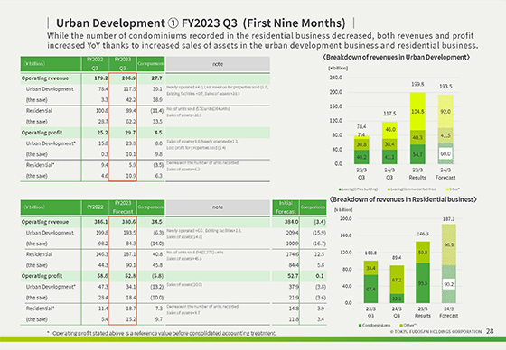Image resolution: width=506 pixels, height=350 pixels.
Task: Click the Initial Forecast Residential value 174.6
Action: click(x=293, y=254)
